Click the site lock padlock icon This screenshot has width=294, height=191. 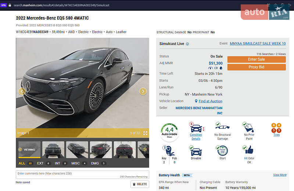click(x=10, y=5)
